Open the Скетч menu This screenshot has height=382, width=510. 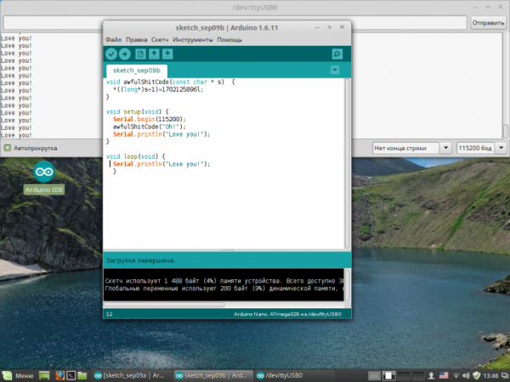[x=160, y=40]
